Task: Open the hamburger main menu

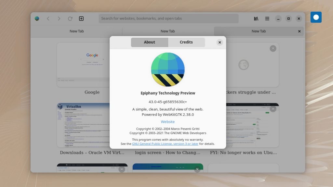Action: point(267,19)
